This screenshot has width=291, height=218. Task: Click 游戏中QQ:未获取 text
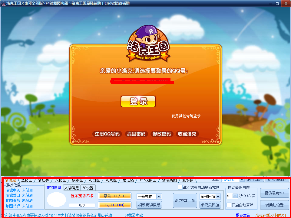(19, 190)
